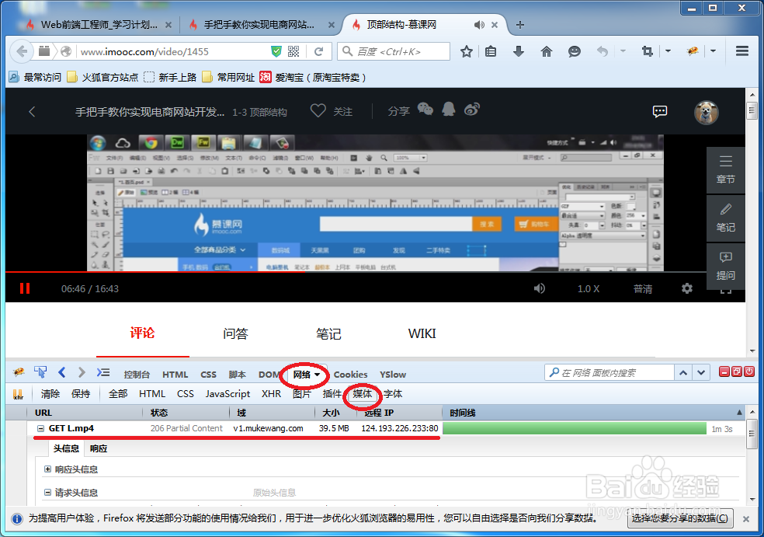Reload the page with refresh icon
This screenshot has height=537, width=764.
pyautogui.click(x=318, y=52)
